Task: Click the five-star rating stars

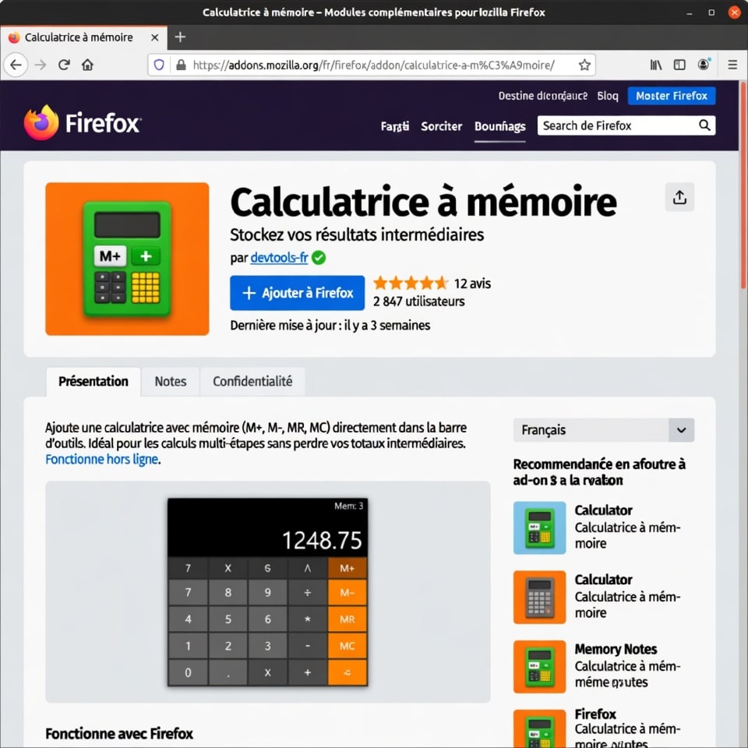Action: click(411, 283)
